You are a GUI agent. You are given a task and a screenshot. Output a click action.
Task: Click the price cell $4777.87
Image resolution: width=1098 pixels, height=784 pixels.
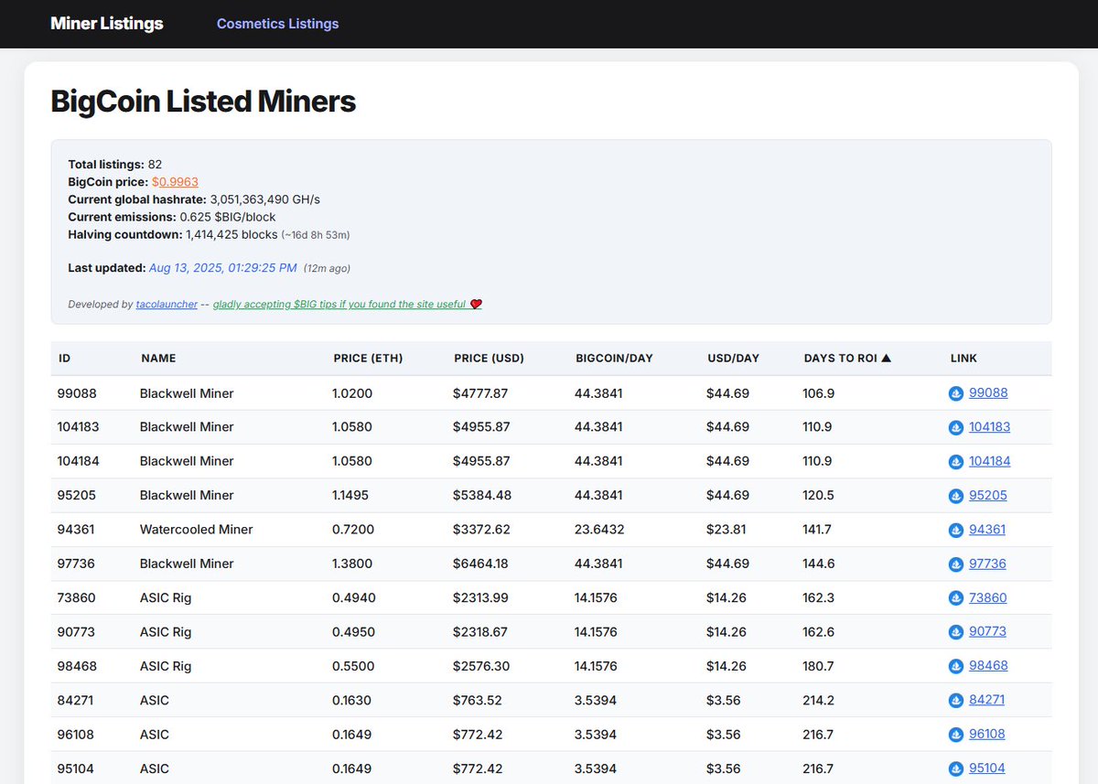pyautogui.click(x=479, y=393)
